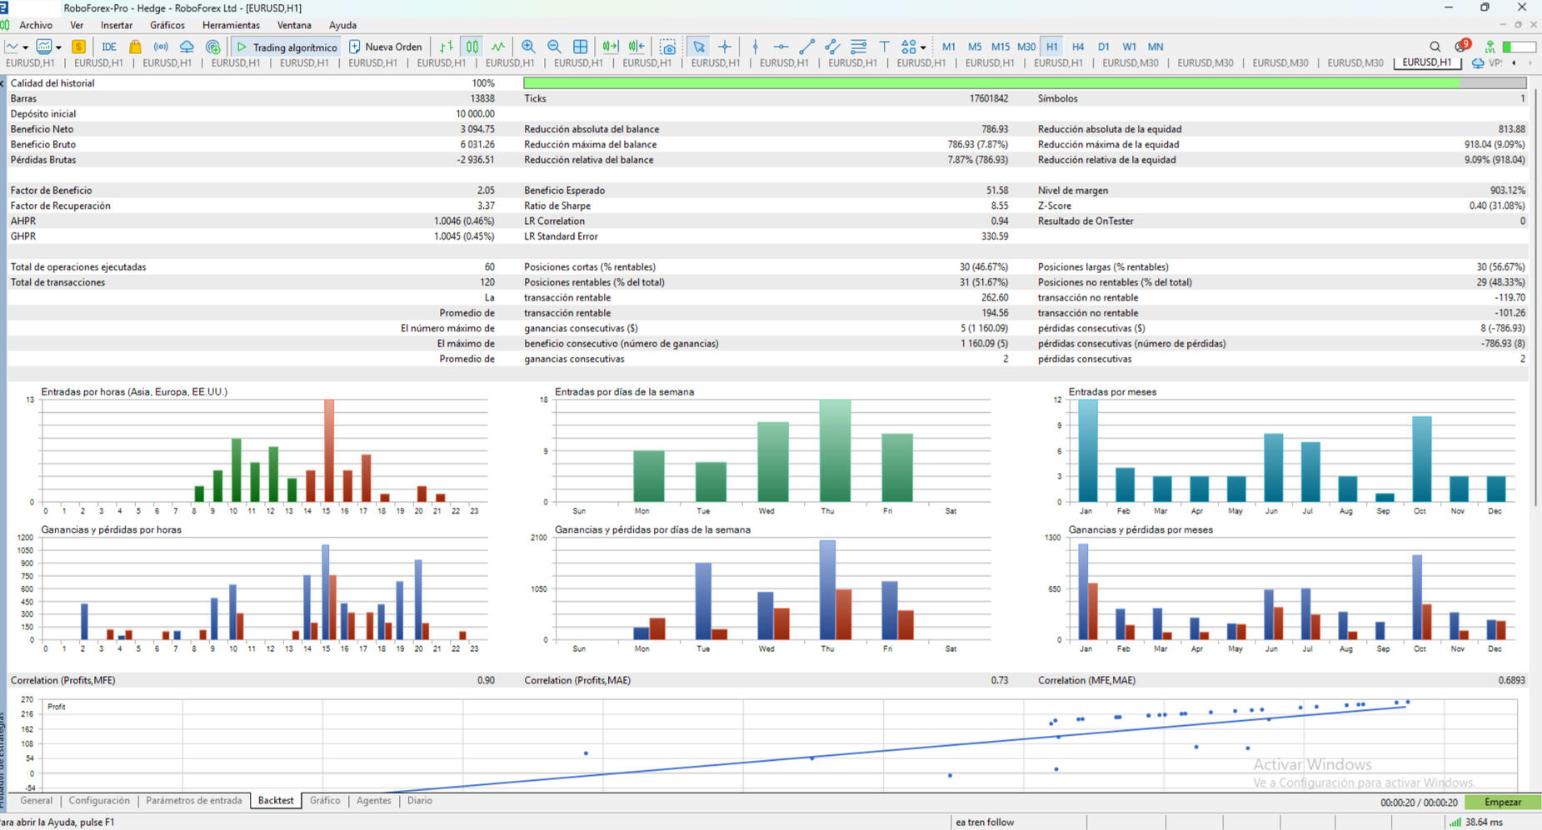Click the Nueva Orden button
1542x830 pixels.
point(385,47)
